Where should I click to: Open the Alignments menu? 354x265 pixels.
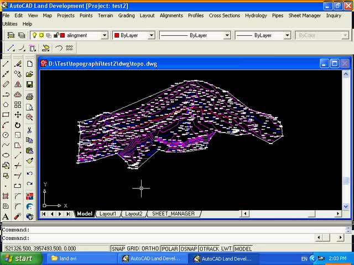[171, 15]
